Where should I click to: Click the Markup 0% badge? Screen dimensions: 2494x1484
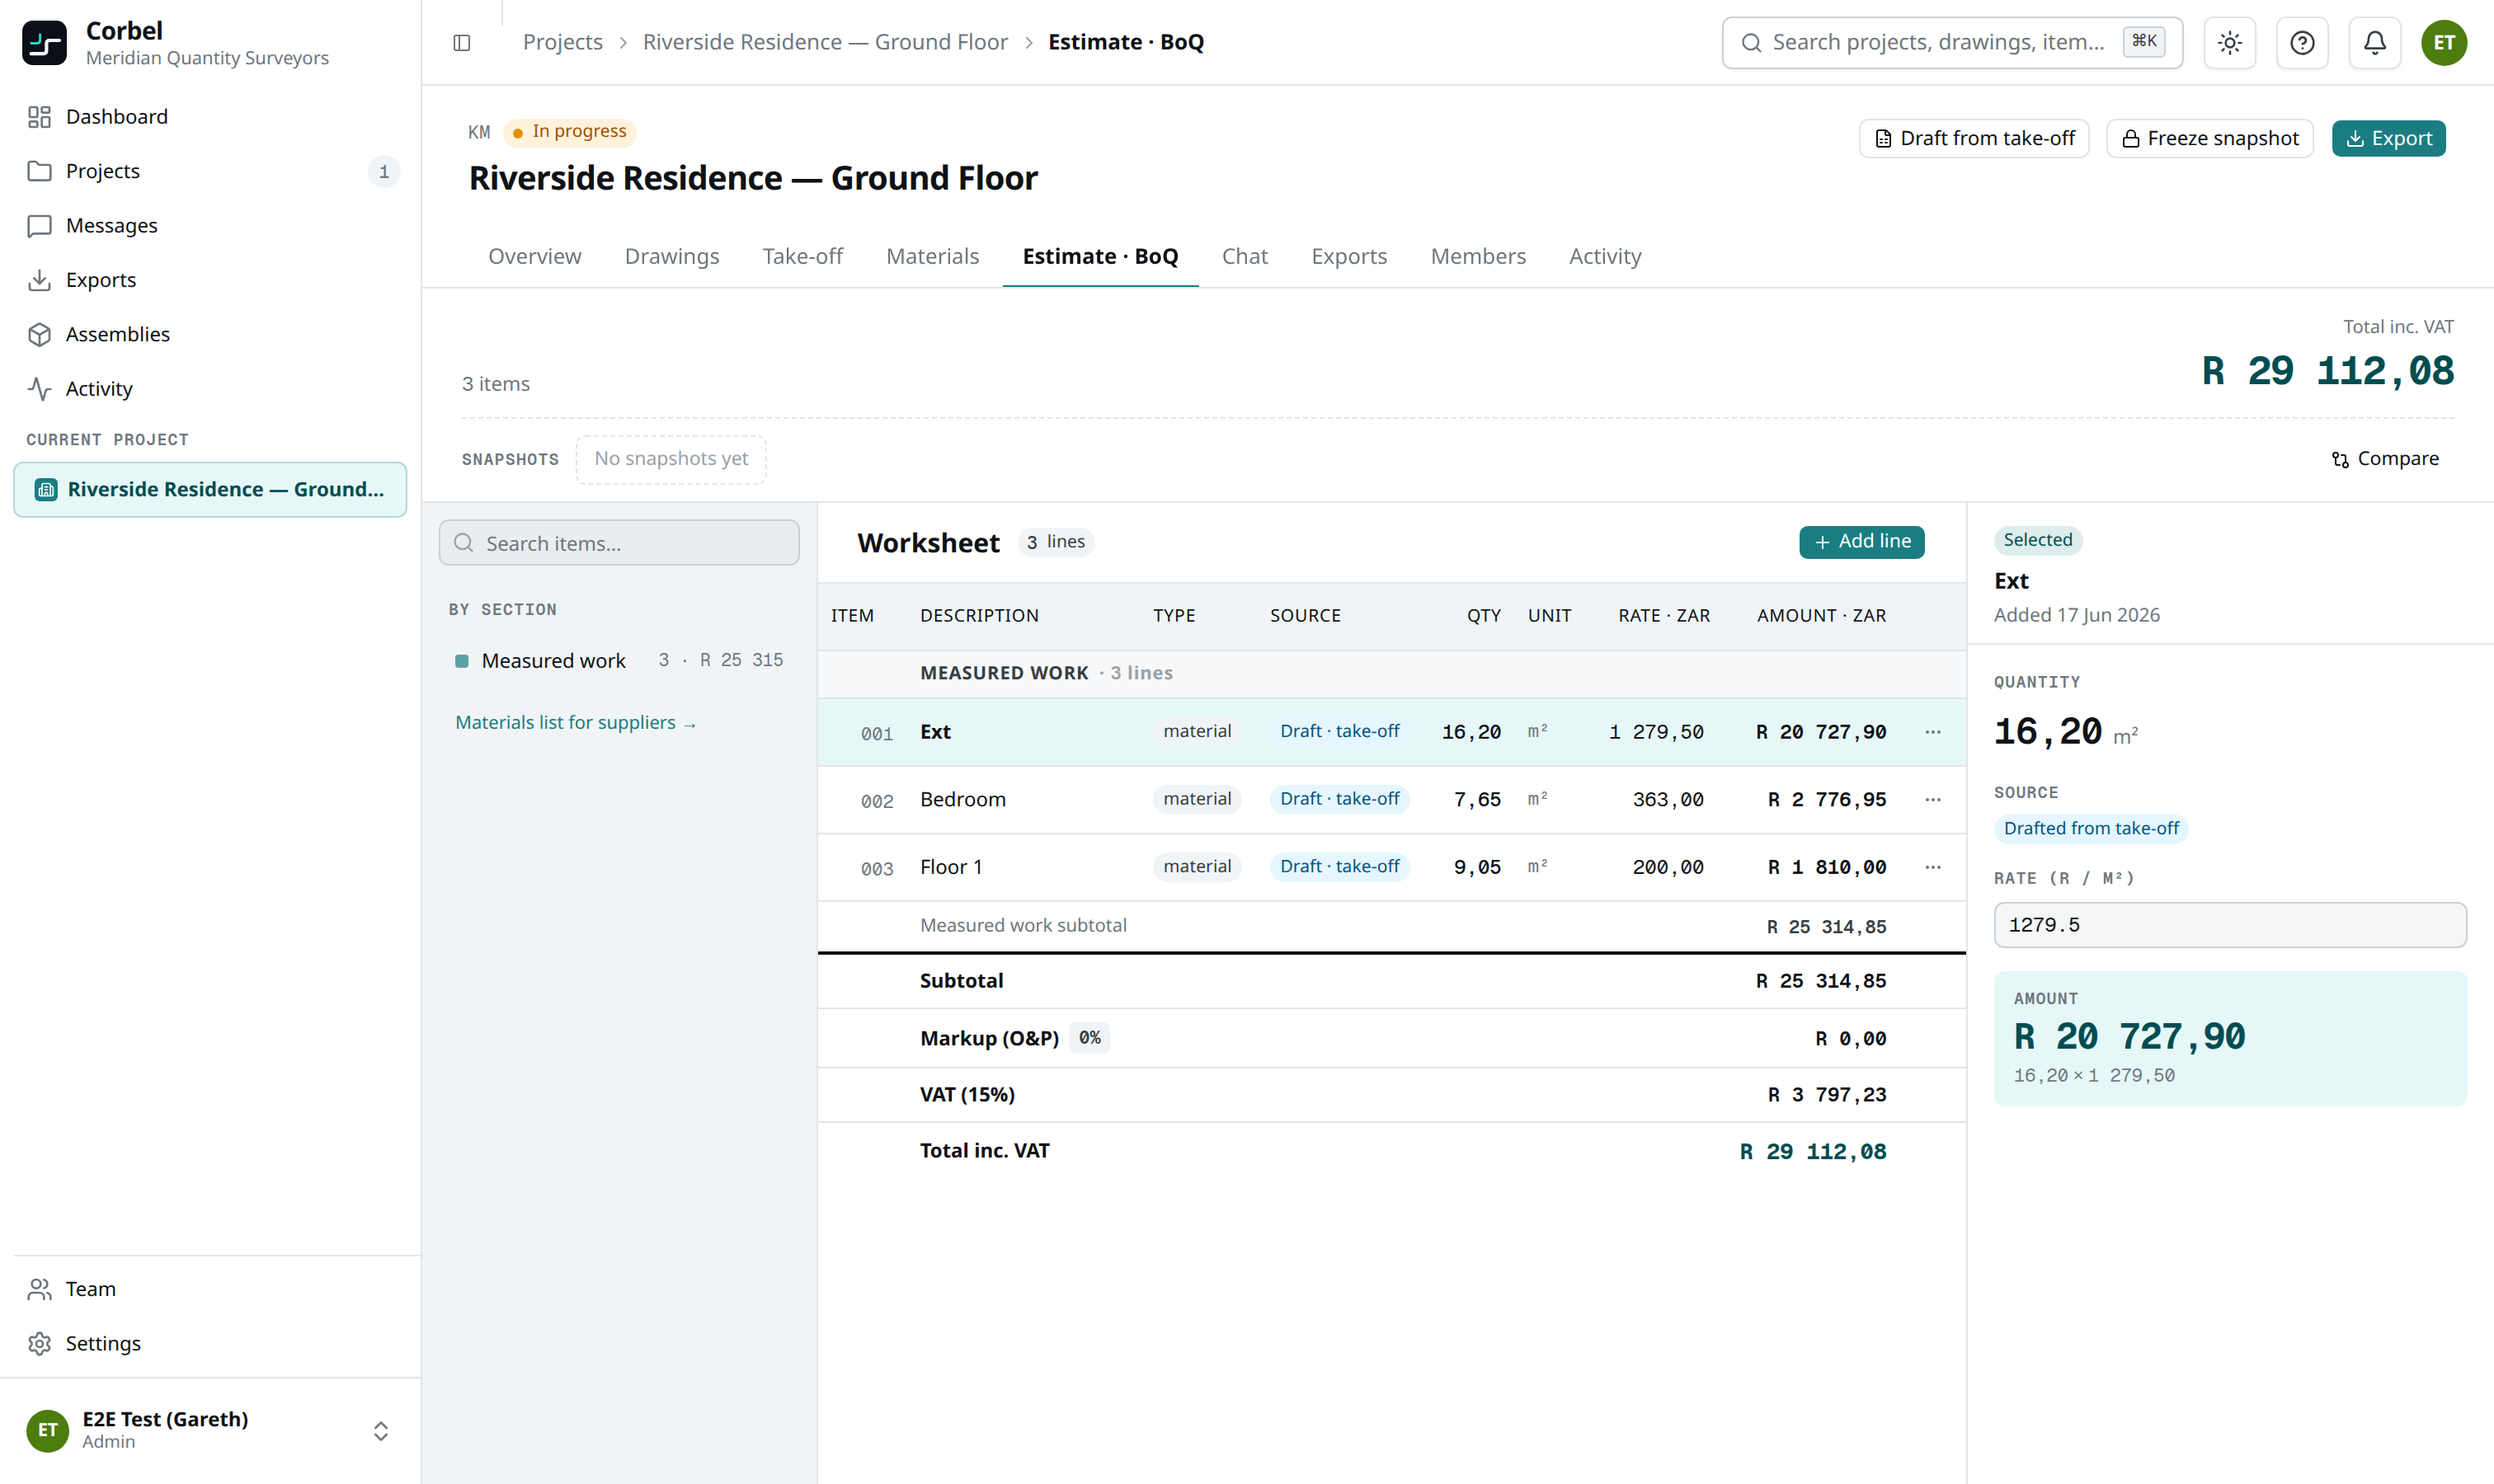[1089, 1039]
